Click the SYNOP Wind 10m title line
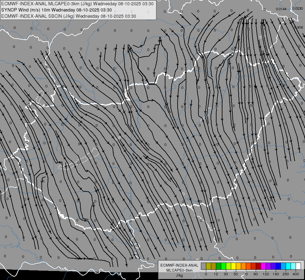Viewport: 305px width, 280px height. pyautogui.click(x=56, y=10)
